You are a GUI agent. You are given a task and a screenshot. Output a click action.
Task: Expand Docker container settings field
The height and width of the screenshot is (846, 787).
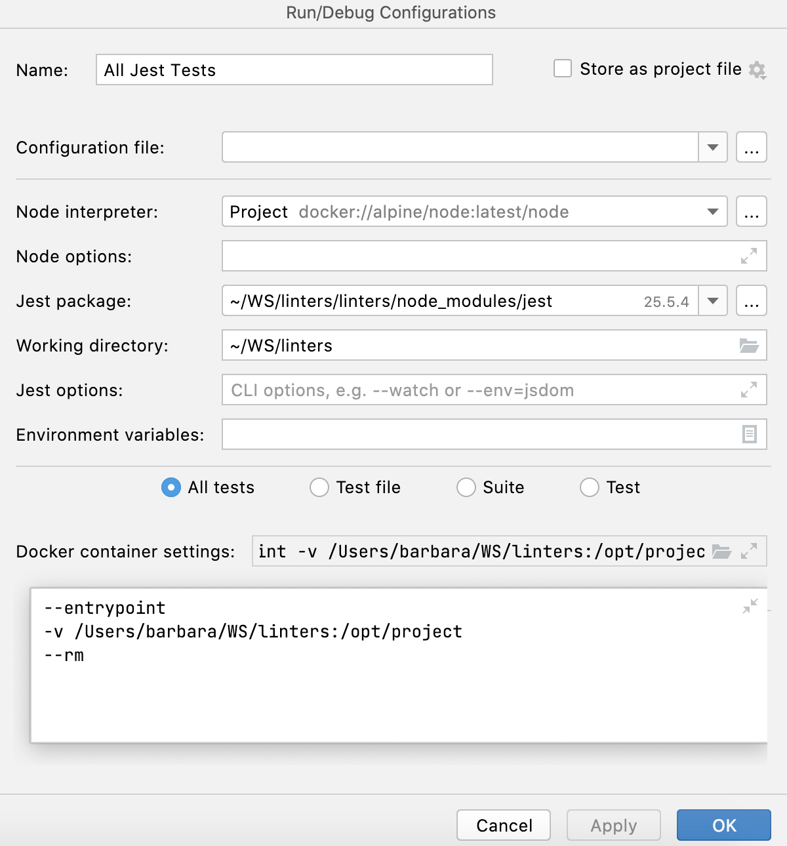pyautogui.click(x=750, y=552)
